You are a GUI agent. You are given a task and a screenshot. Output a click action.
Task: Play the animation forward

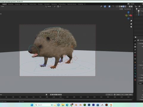coord(57,95)
